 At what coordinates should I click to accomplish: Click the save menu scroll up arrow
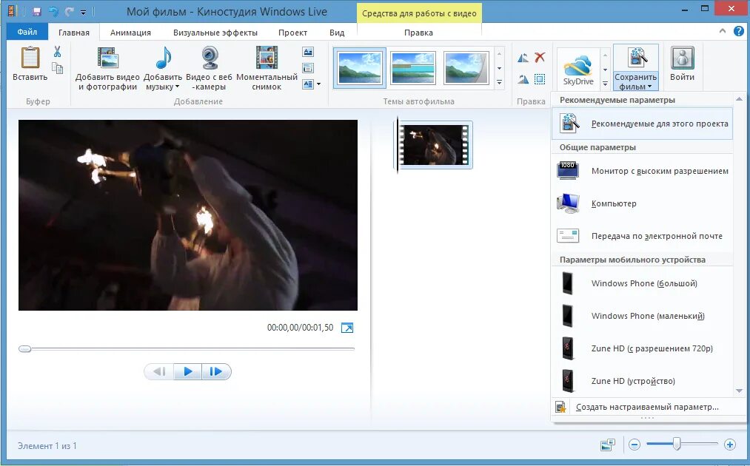pyautogui.click(x=739, y=99)
